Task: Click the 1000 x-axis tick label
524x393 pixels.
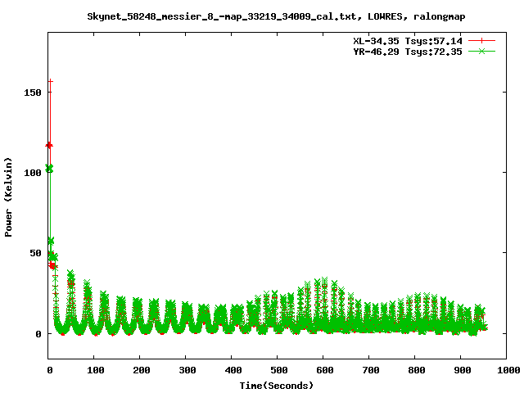Action: point(508,370)
